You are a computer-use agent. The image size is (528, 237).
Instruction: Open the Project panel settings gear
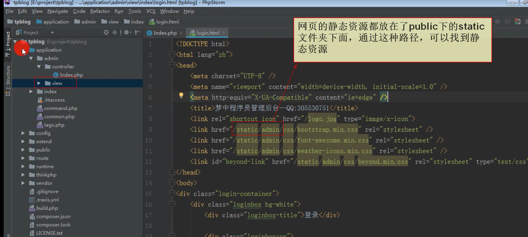point(127,32)
